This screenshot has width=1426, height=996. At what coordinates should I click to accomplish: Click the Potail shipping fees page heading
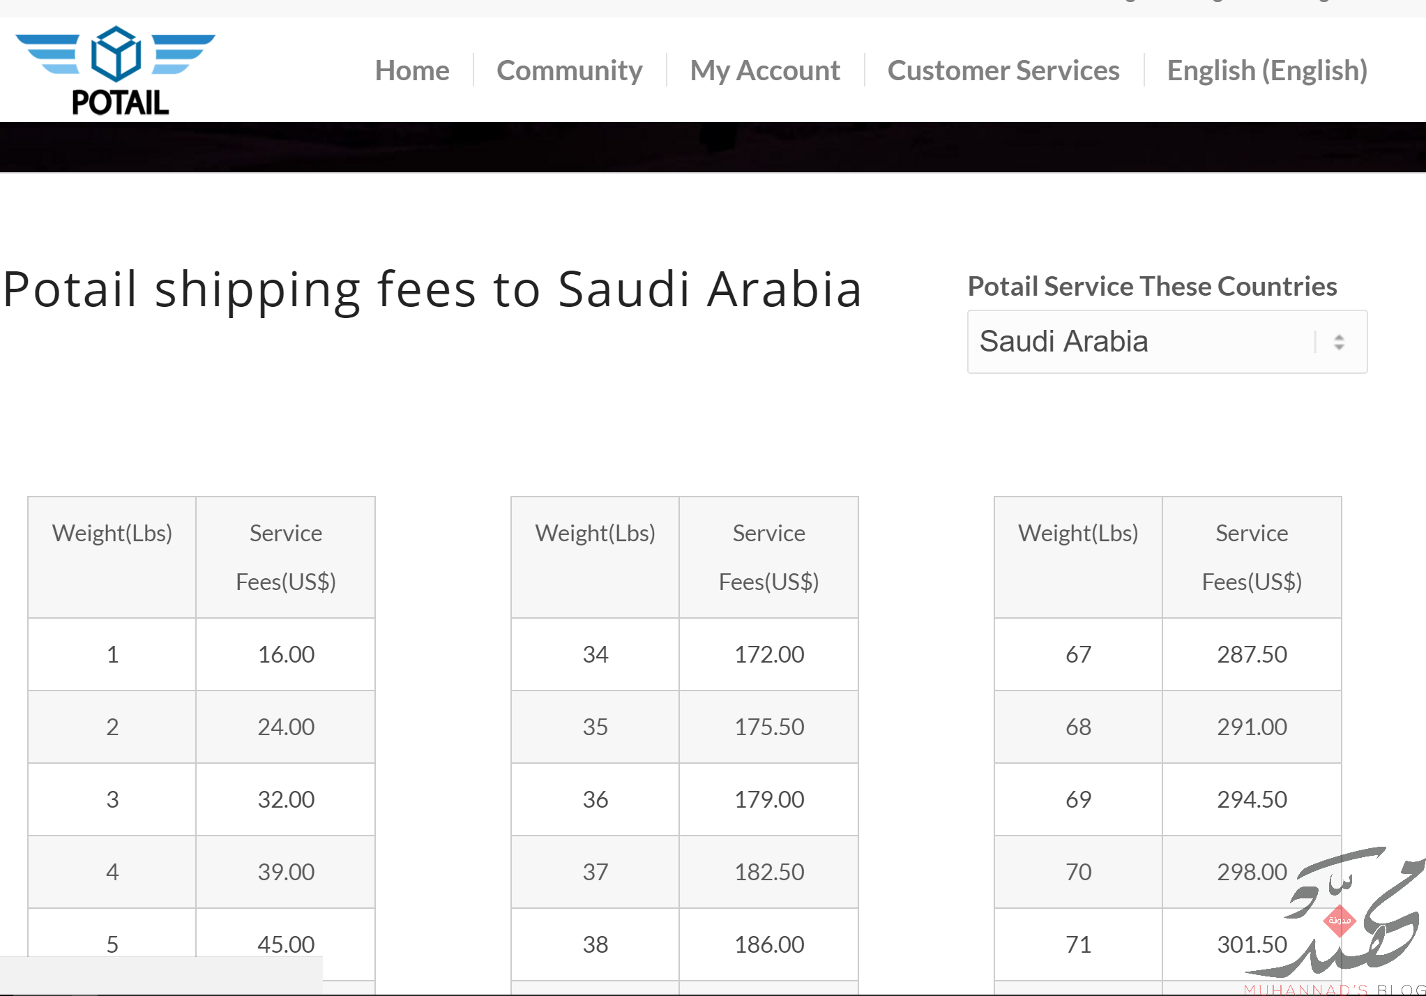[x=432, y=289]
